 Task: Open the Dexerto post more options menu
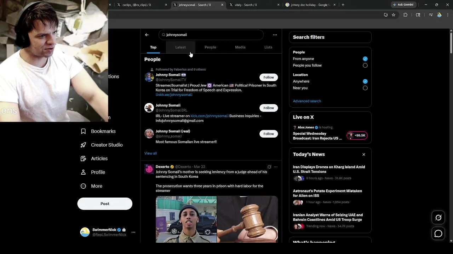pyautogui.click(x=276, y=167)
